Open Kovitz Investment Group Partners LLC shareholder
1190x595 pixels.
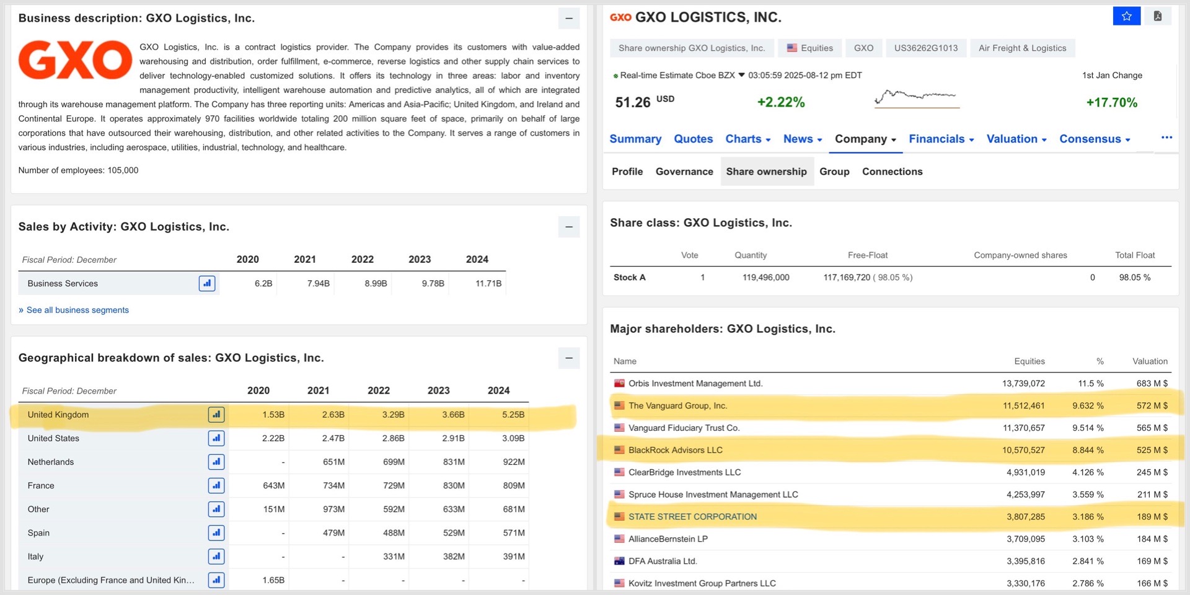pyautogui.click(x=702, y=583)
